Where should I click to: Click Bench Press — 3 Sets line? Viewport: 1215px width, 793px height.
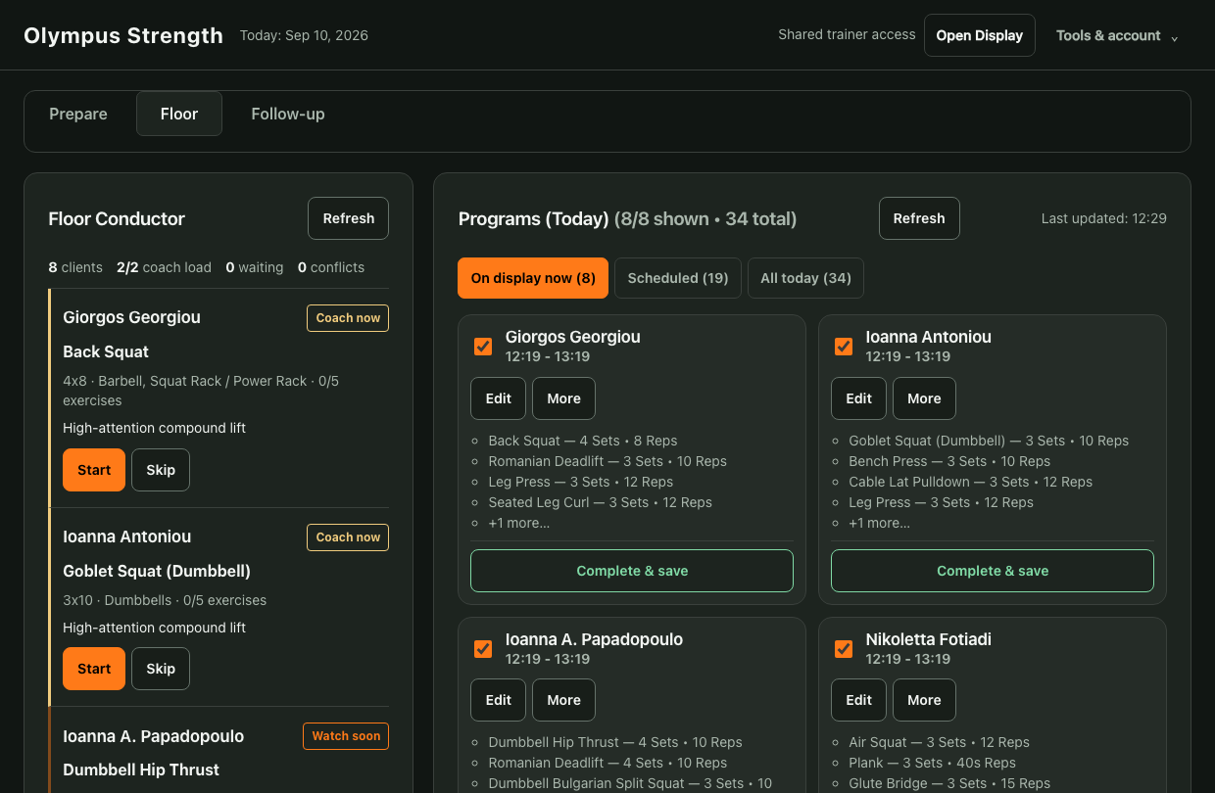click(949, 461)
